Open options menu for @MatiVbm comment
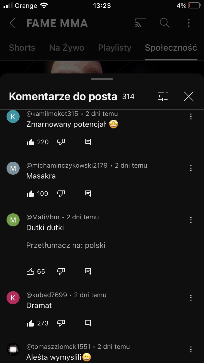The width and height of the screenshot is (204, 363). tap(191, 220)
